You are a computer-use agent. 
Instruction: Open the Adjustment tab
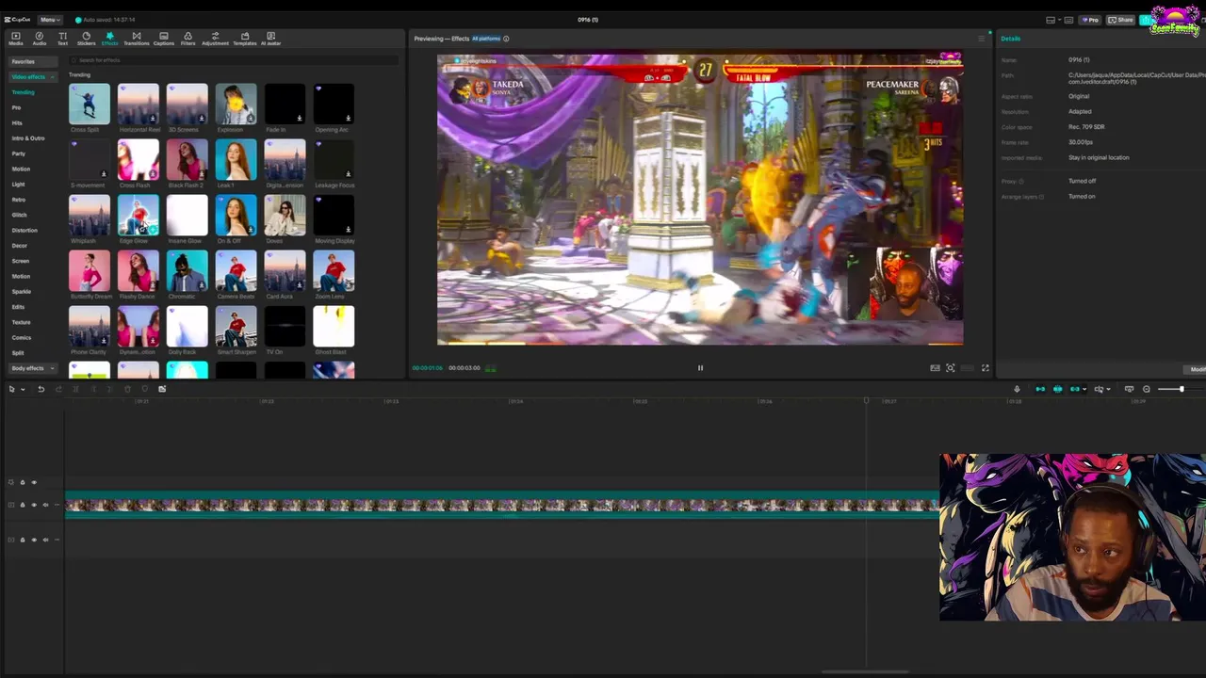click(215, 39)
